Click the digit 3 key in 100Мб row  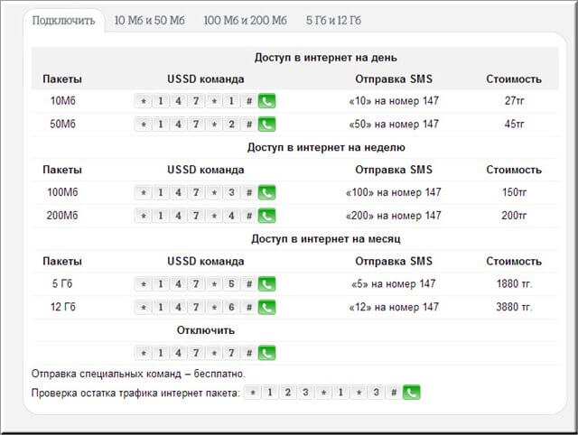tap(231, 192)
